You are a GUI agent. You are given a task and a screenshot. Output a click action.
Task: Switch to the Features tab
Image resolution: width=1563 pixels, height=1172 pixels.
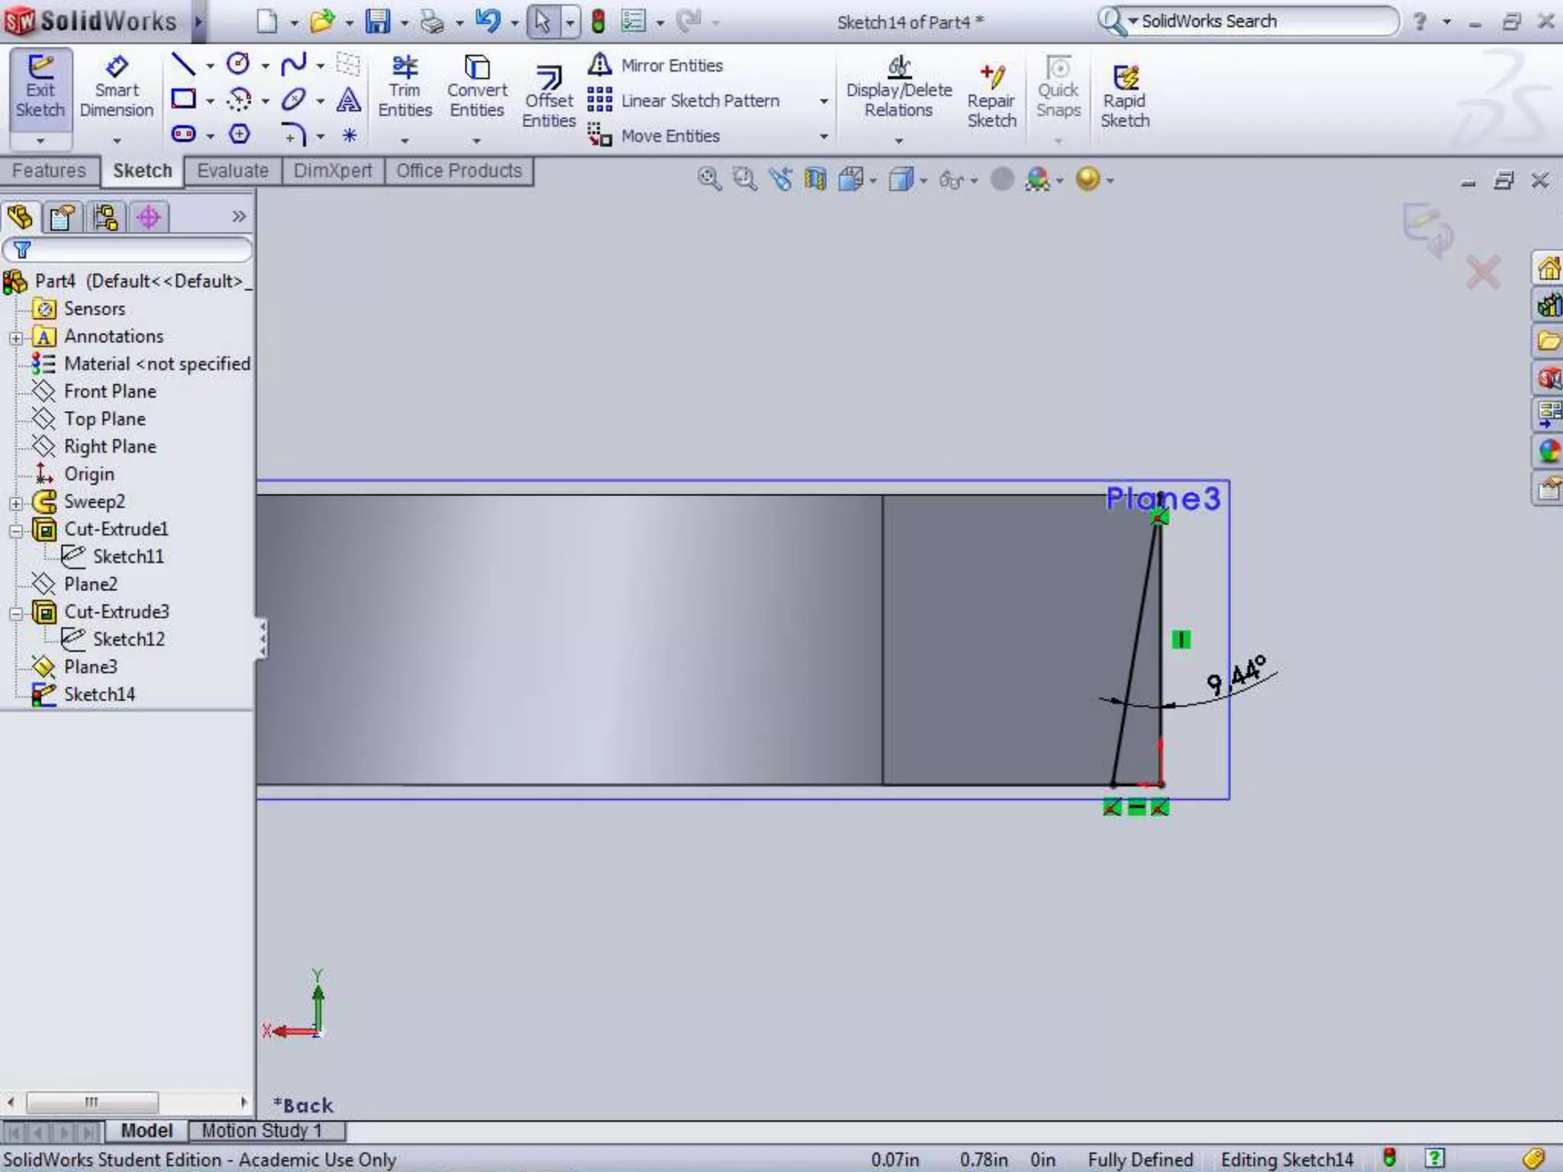[x=49, y=171]
